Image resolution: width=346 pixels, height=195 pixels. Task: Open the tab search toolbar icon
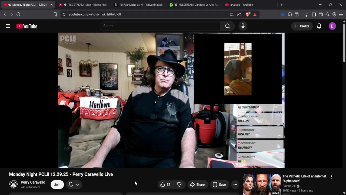pos(297,14)
